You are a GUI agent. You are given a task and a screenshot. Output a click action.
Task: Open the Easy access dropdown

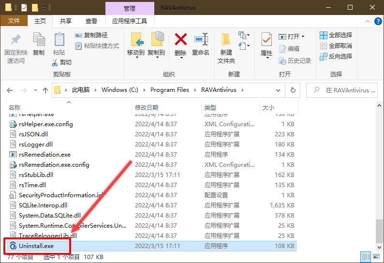(244, 46)
